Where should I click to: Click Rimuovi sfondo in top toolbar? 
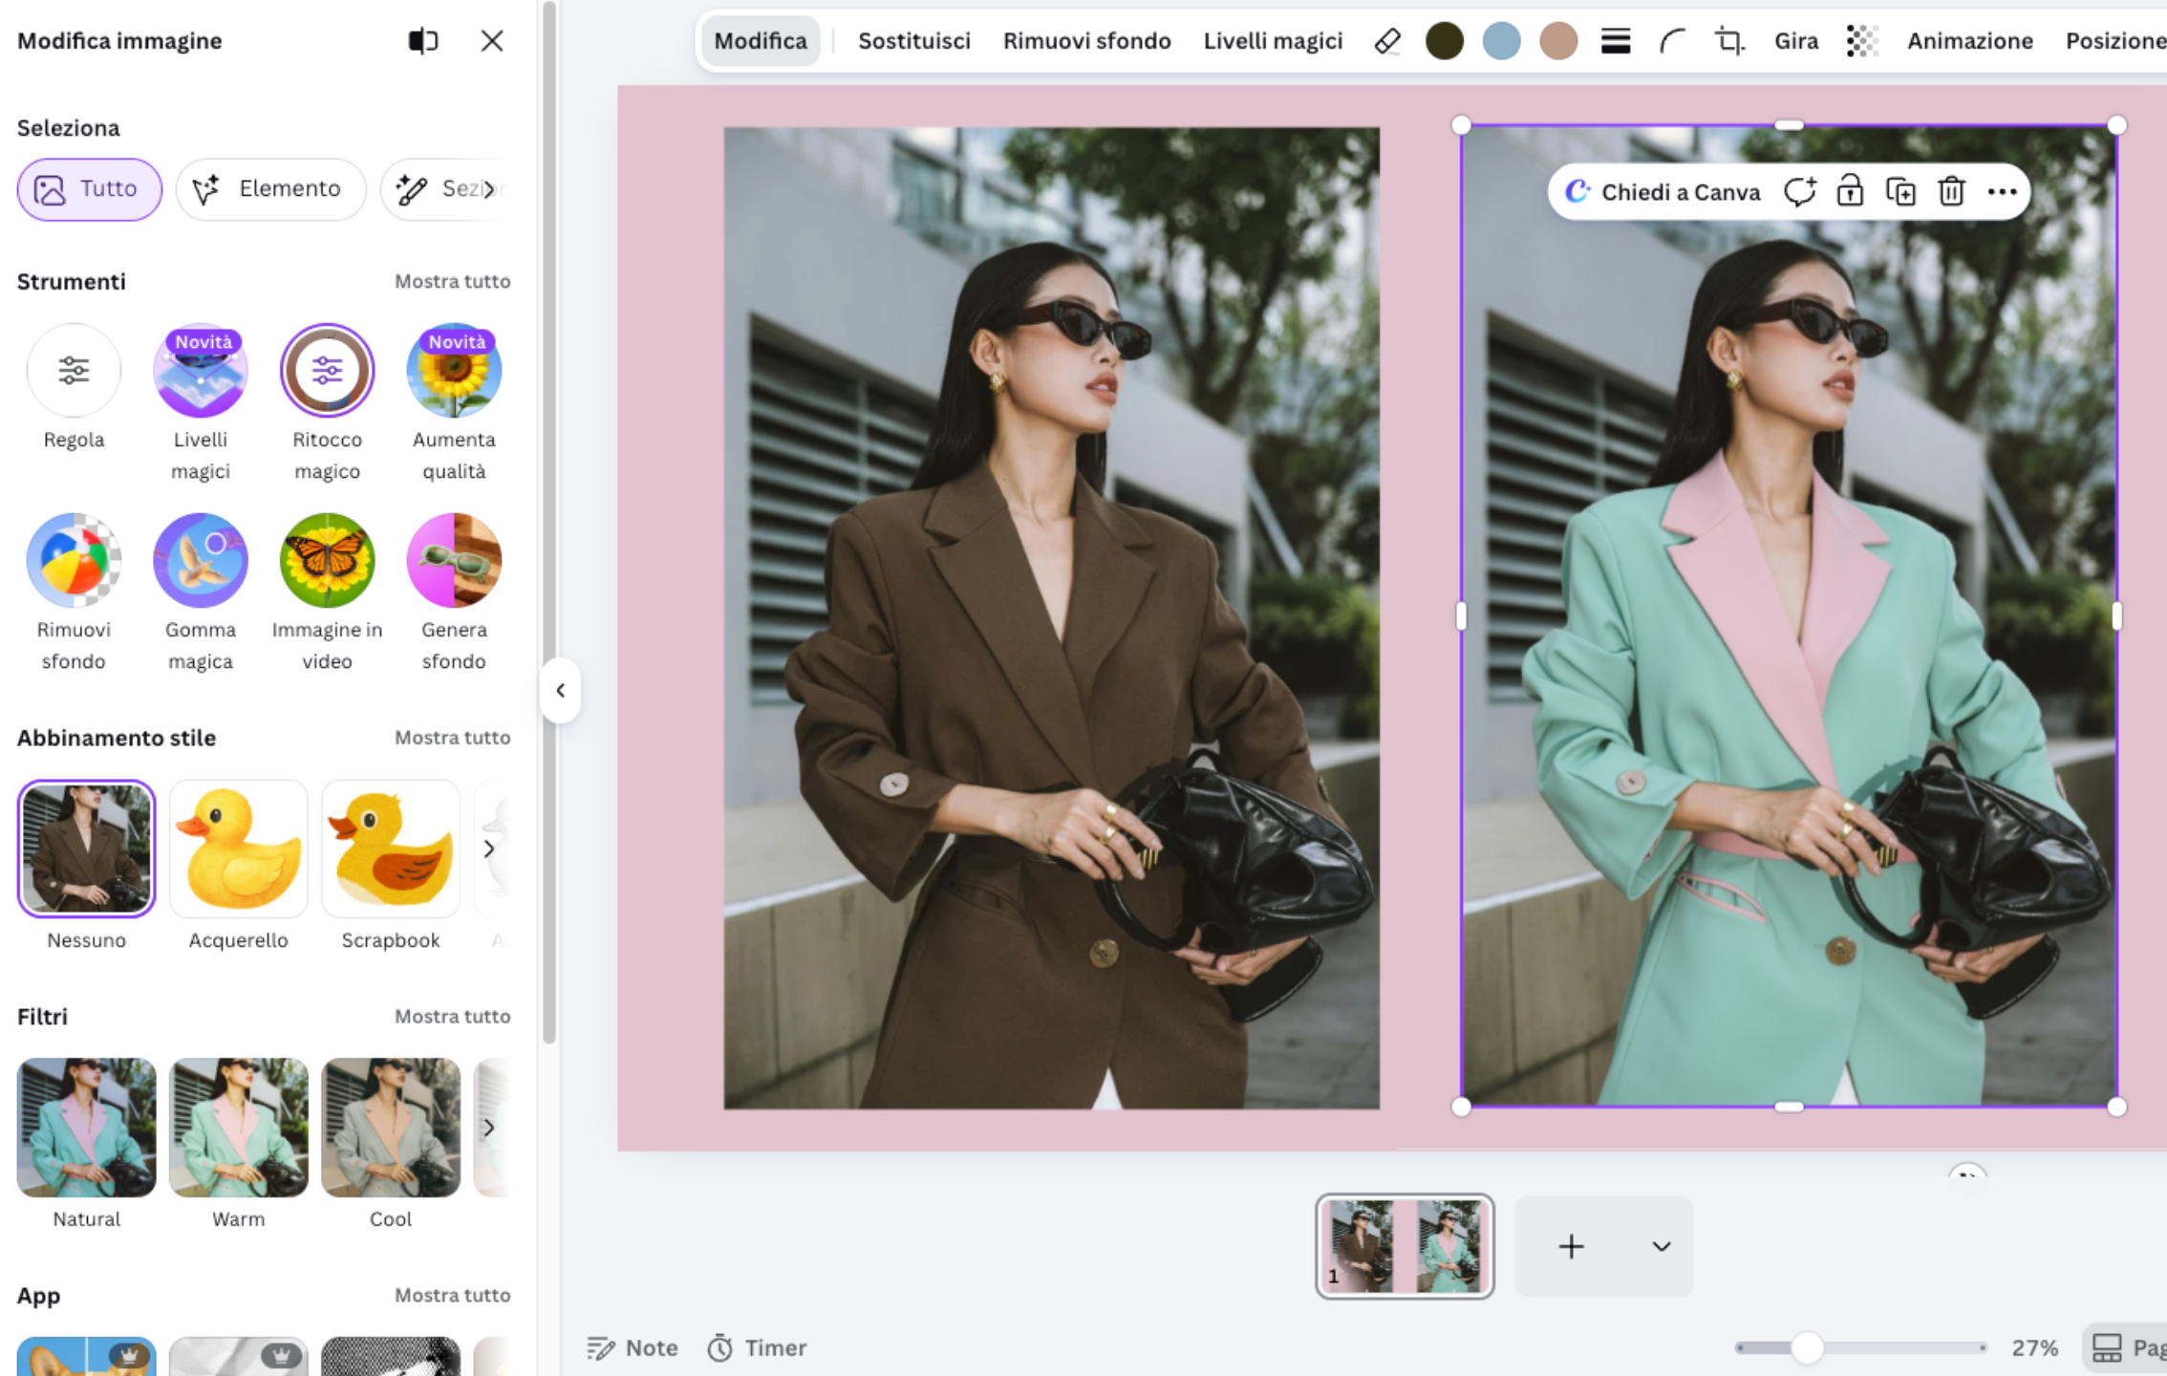1086,41
